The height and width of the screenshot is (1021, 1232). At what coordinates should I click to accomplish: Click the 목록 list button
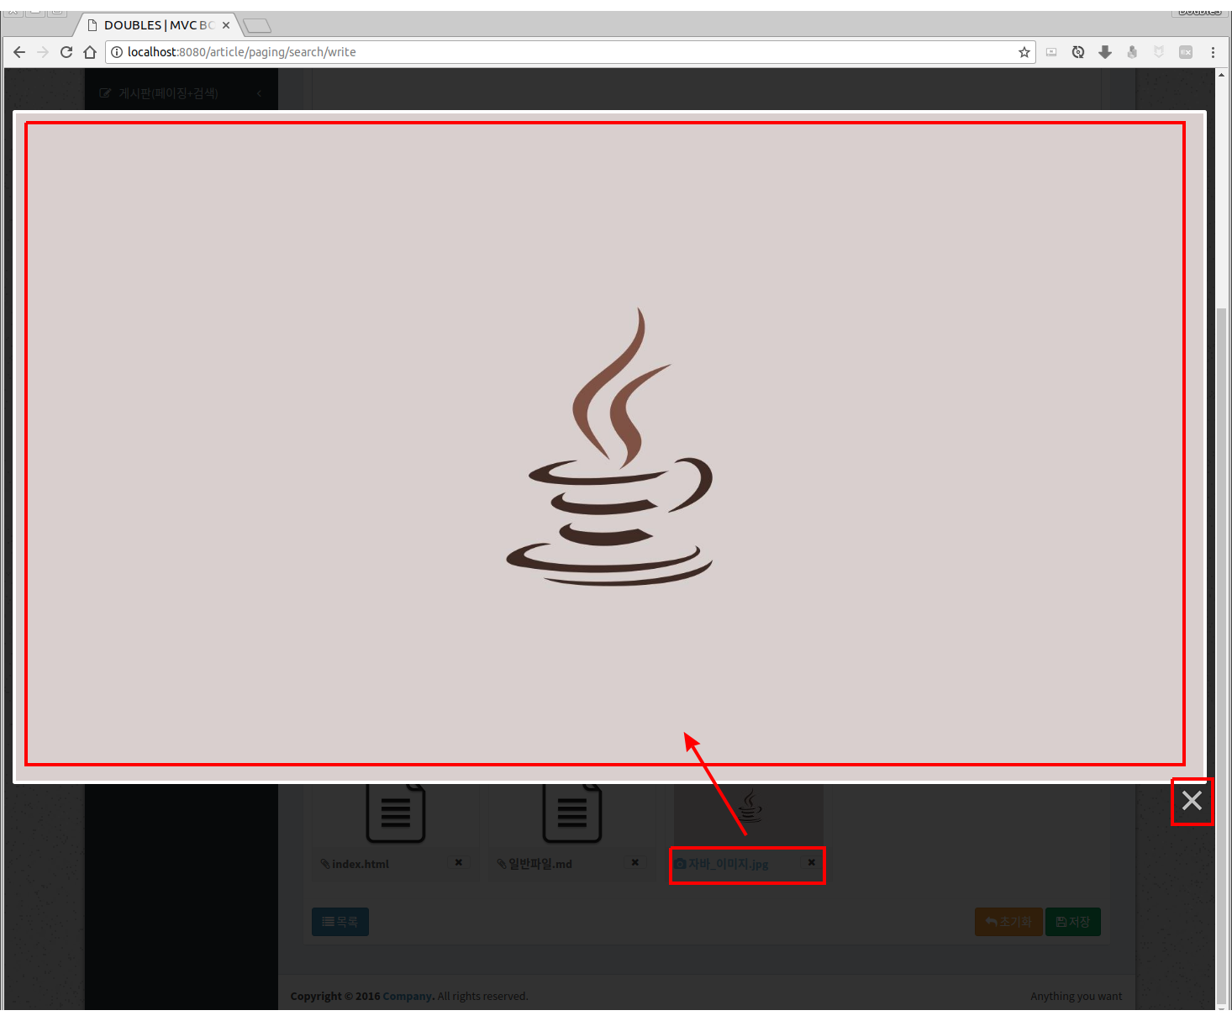[340, 922]
